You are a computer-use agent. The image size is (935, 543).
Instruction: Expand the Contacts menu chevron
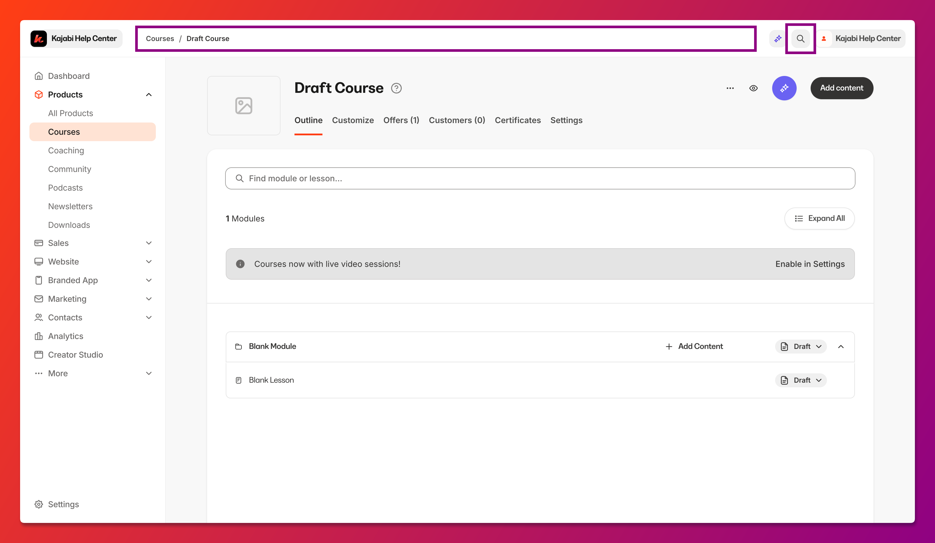pos(149,317)
